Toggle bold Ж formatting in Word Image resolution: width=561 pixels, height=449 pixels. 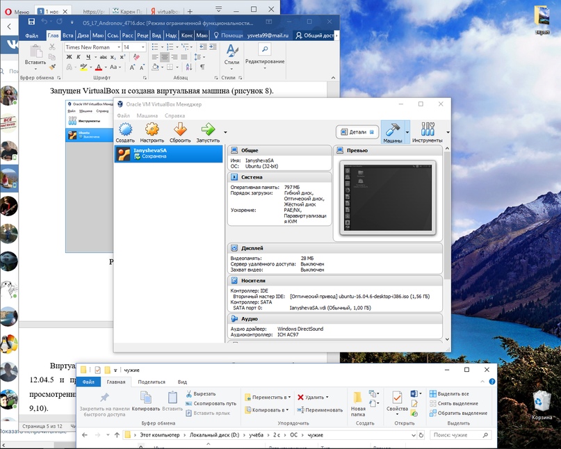69,57
